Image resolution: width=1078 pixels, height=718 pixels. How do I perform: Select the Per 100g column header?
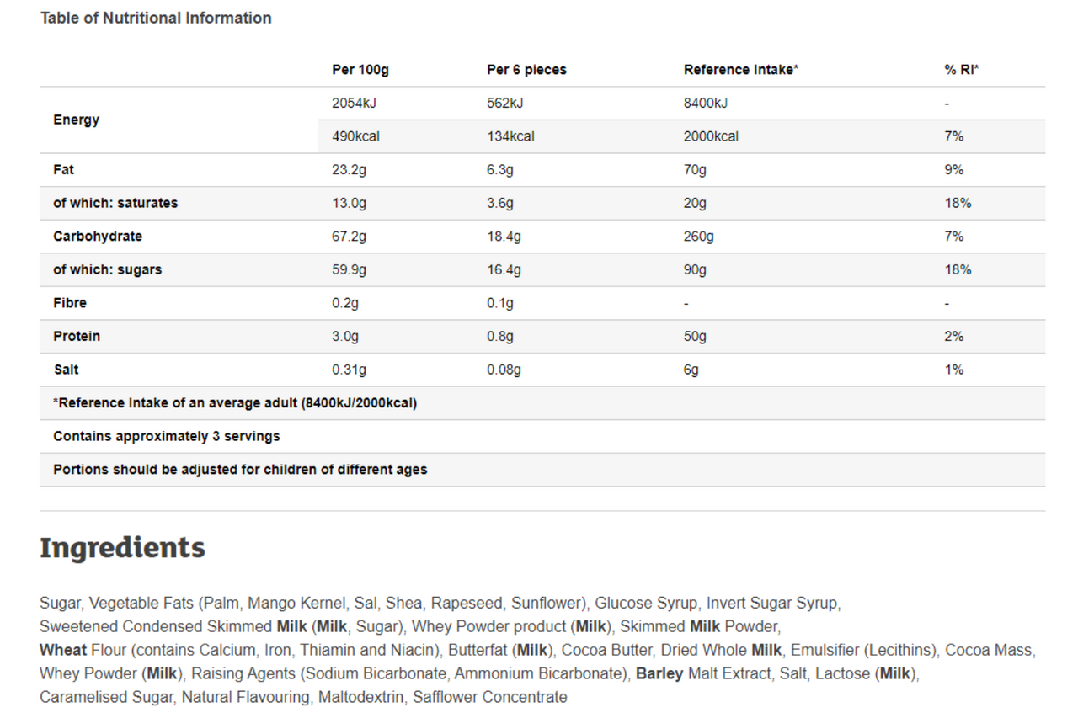coord(360,70)
